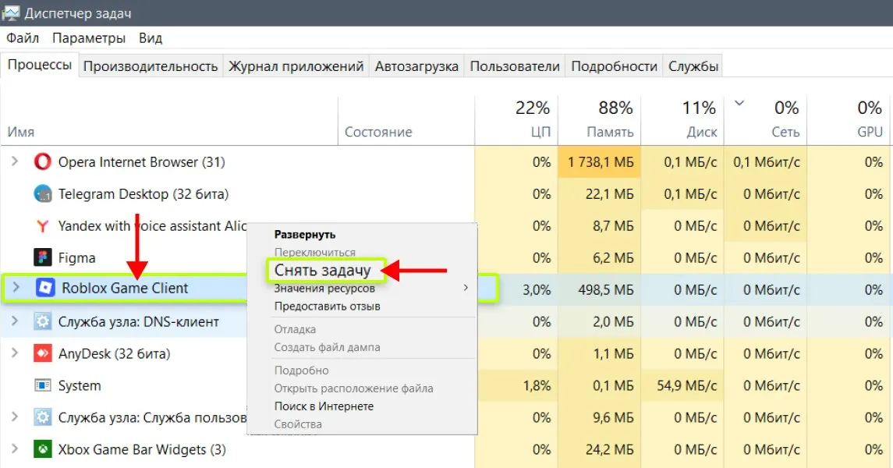Select the Figma process name

pos(77,258)
